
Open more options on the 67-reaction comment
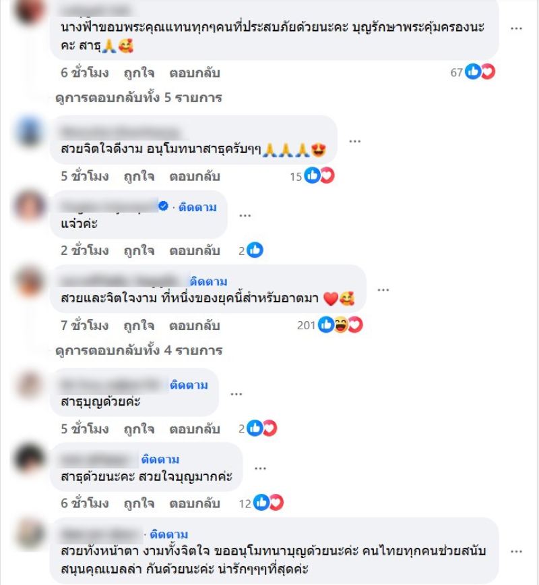pyautogui.click(x=516, y=29)
